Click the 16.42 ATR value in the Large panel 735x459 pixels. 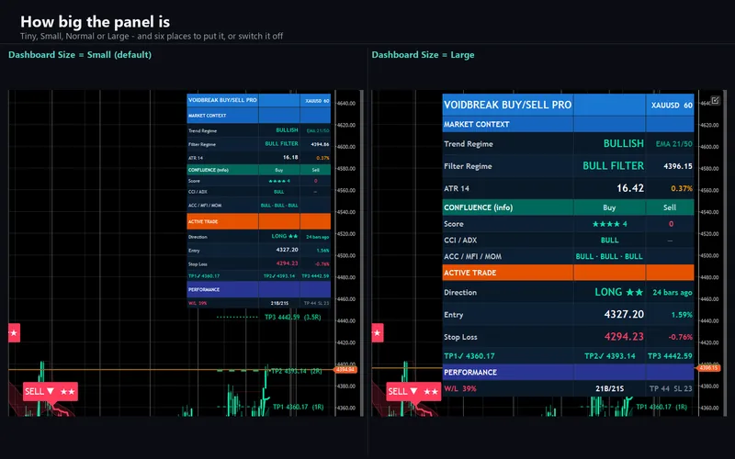click(630, 188)
